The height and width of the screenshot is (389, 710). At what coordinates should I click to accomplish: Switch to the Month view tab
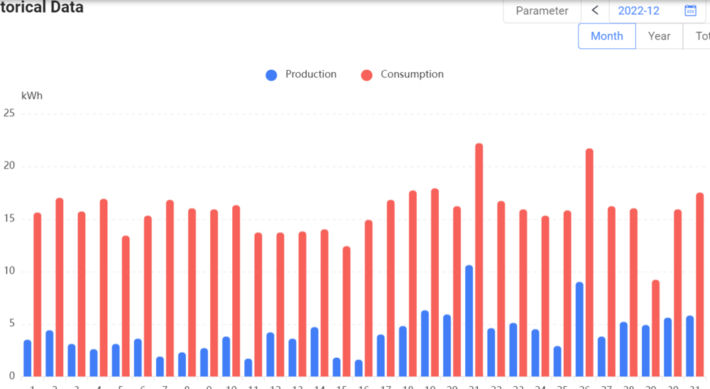[x=606, y=36]
